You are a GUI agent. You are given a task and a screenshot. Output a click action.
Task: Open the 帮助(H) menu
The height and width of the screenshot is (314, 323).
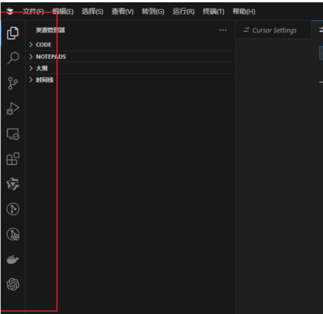point(244,11)
